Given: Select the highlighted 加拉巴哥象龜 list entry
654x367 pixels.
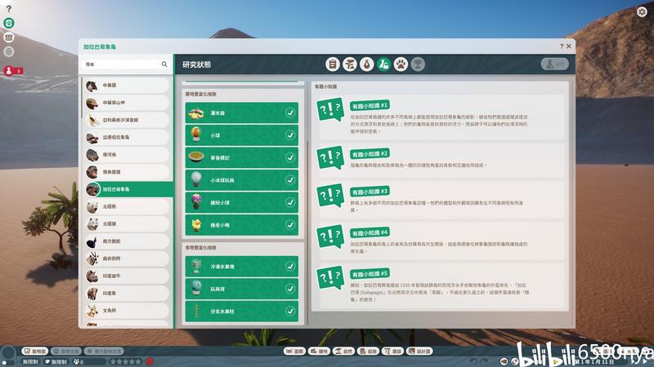Looking at the screenshot, I should [129, 189].
